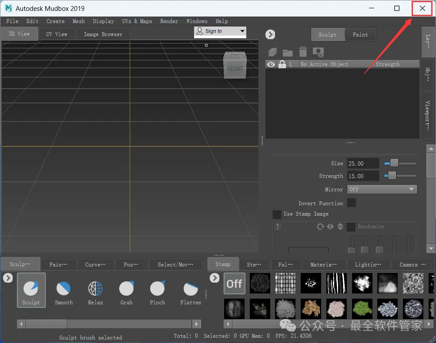Click the Sculpt layers button
Screen dimensions: 436x343
point(327,35)
